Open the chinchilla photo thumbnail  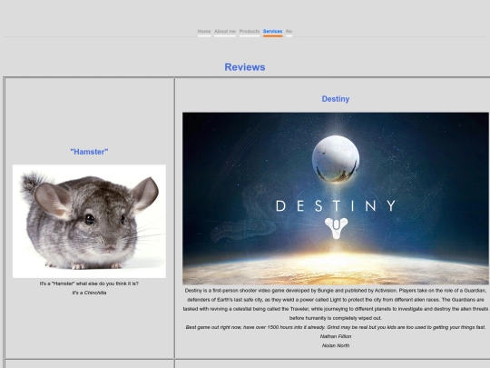tap(89, 221)
